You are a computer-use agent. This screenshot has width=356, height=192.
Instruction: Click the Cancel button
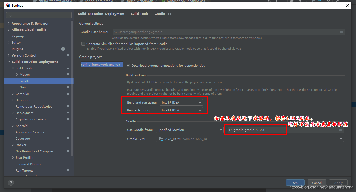(x=317, y=183)
